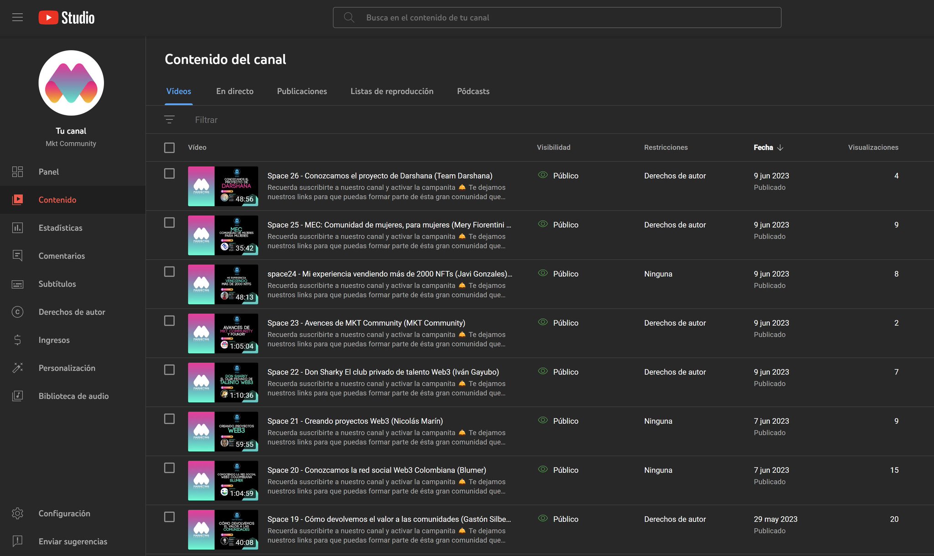Click the channel content search field
Image resolution: width=934 pixels, height=556 pixels.
click(x=556, y=17)
